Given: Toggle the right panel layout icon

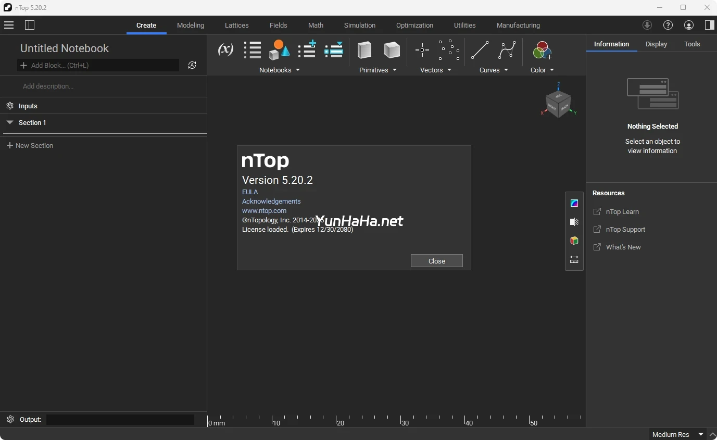Looking at the screenshot, I should click(x=709, y=25).
